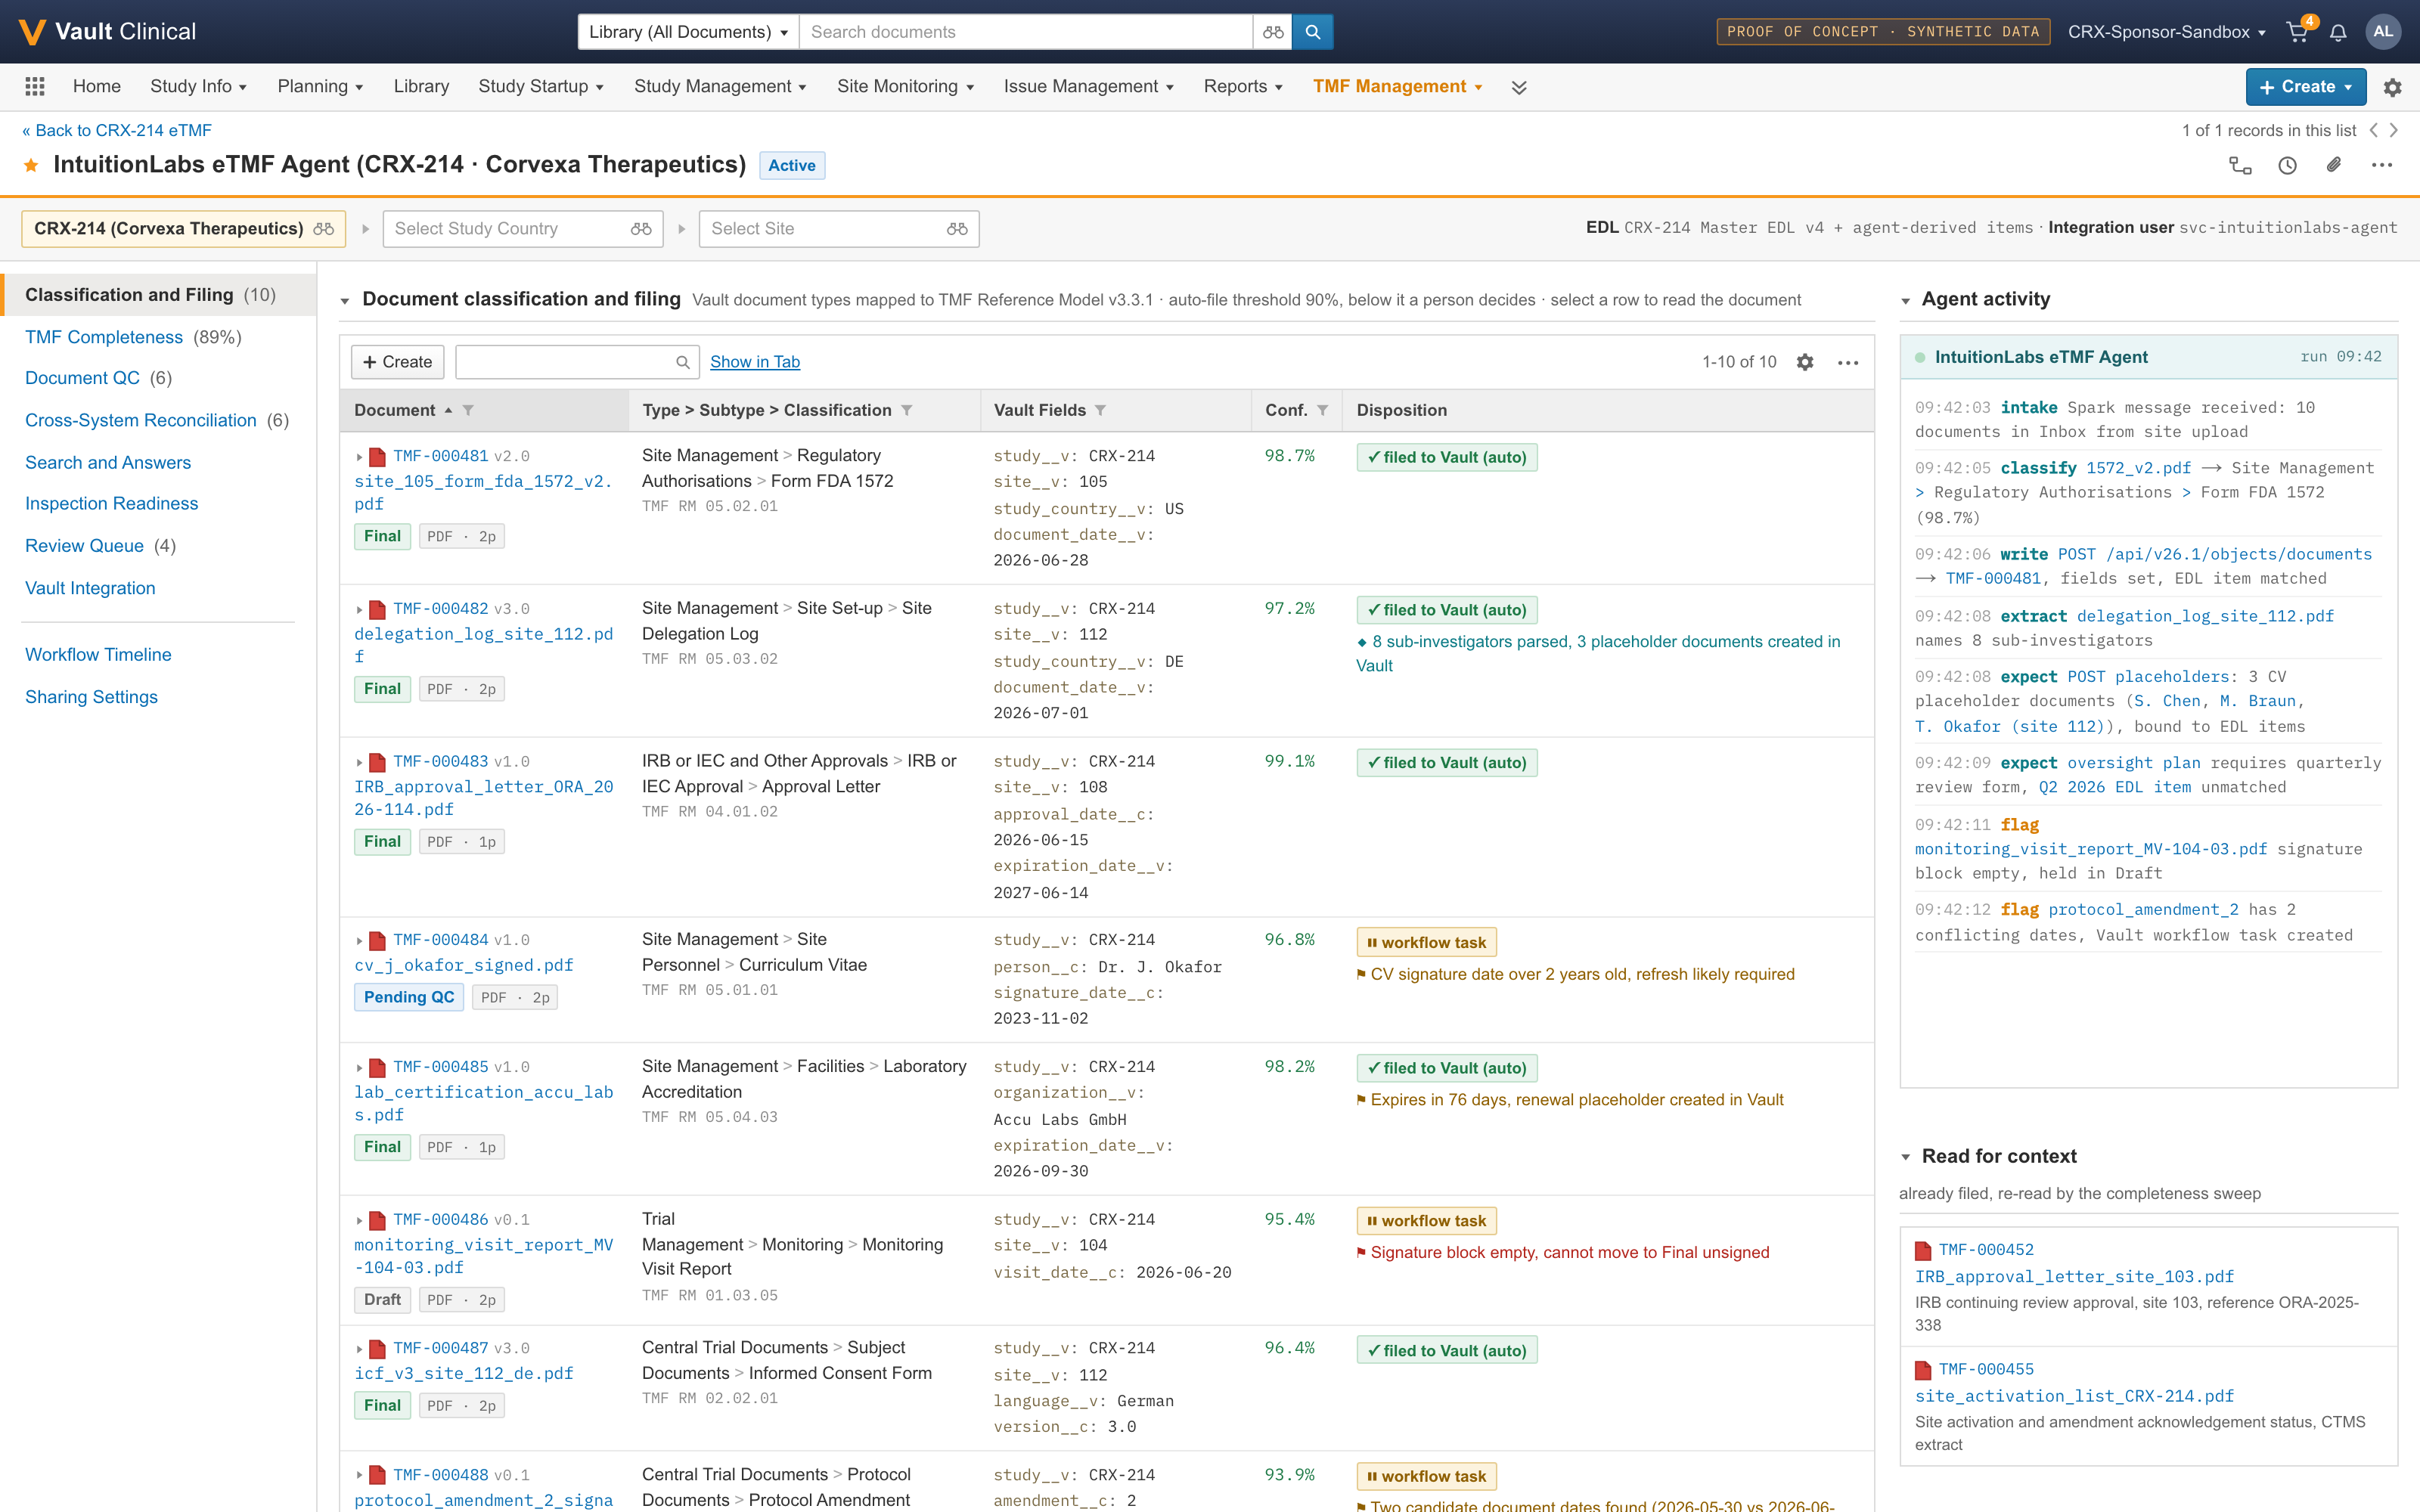2420x1512 pixels.
Task: Open the AL user avatar menu
Action: (2383, 32)
